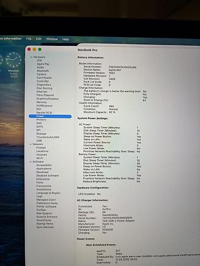Screen dimensions: 200x266
Task: Select Managed Client in the sidebar
Action: pos(46,200)
